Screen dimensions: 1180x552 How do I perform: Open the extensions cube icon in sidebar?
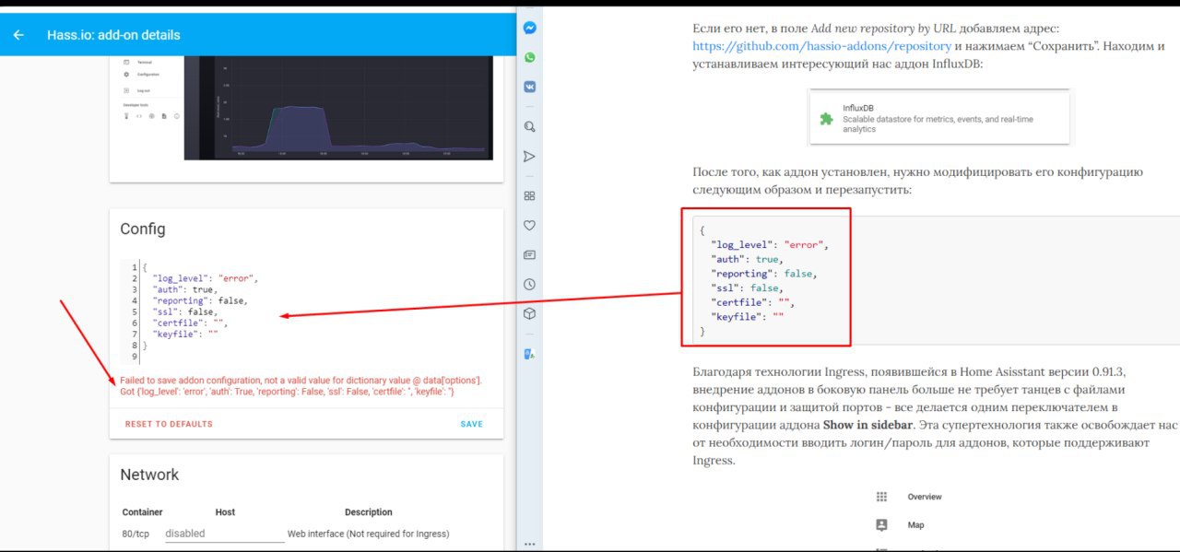(529, 313)
